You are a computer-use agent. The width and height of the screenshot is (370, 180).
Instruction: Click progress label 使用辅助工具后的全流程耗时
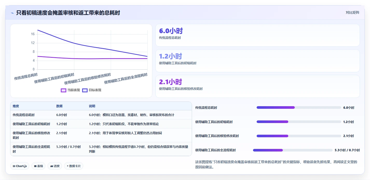(215, 150)
